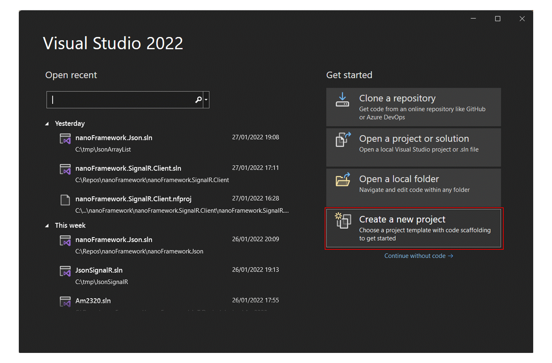The image size is (552, 363).
Task: Click the path C:\tmp\JsonArrayList
Action: click(103, 150)
